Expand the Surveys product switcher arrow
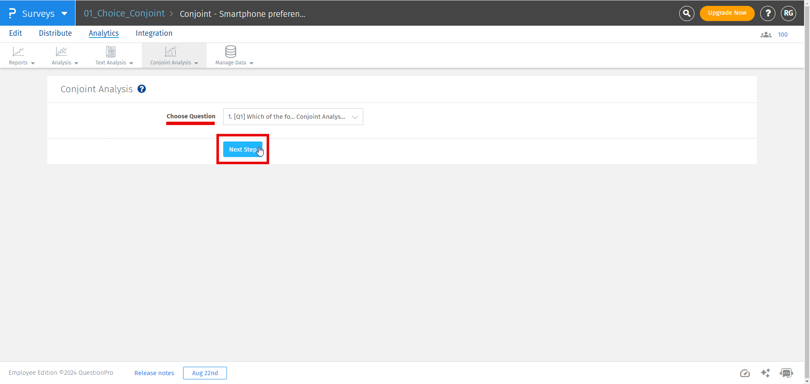This screenshot has height=384, width=810. click(65, 13)
